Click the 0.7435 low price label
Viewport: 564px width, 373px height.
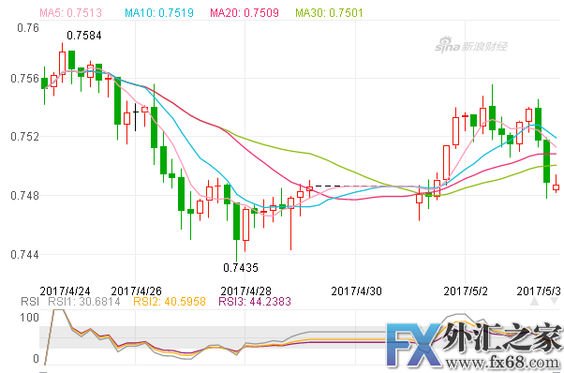(x=241, y=268)
